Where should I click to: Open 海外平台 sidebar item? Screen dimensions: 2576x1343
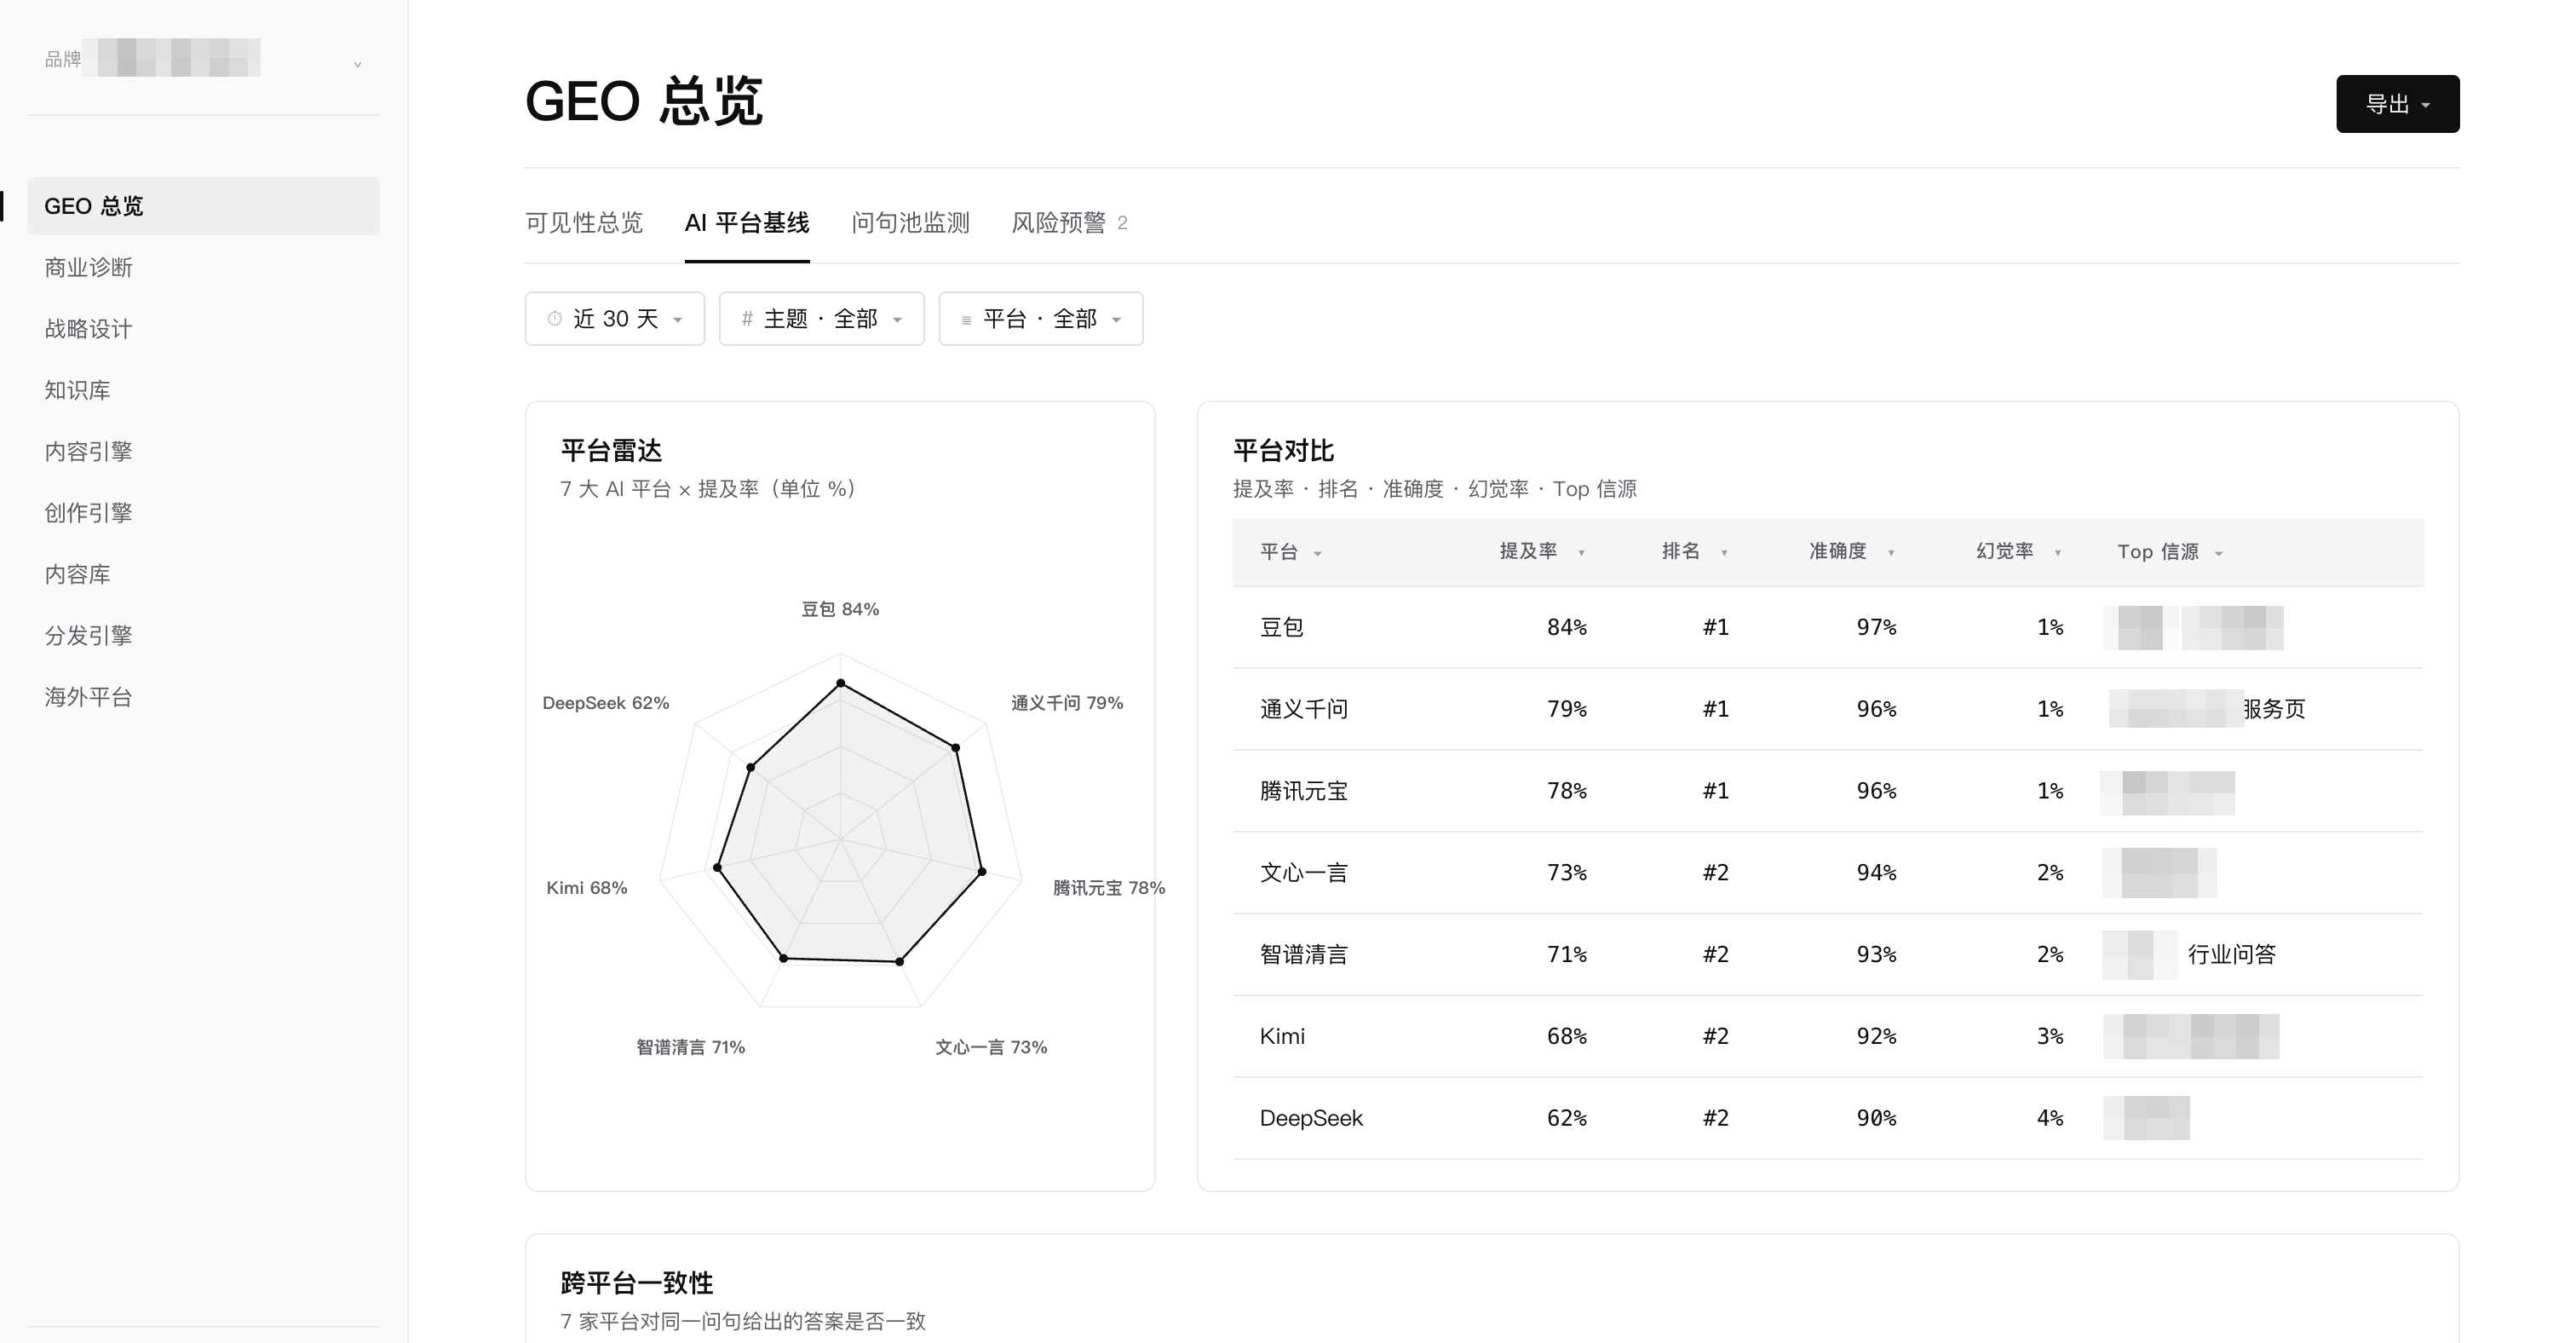(x=203, y=697)
